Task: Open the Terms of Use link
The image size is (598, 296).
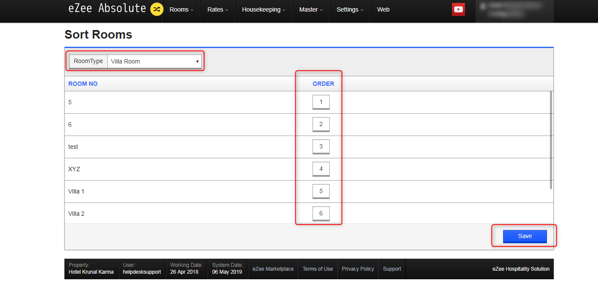Action: [318, 269]
